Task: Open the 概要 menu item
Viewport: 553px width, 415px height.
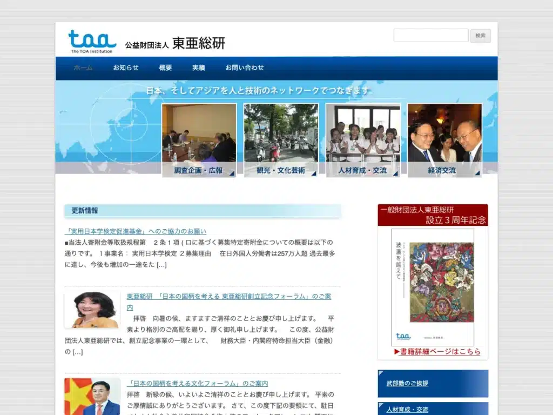Action: pyautogui.click(x=165, y=68)
